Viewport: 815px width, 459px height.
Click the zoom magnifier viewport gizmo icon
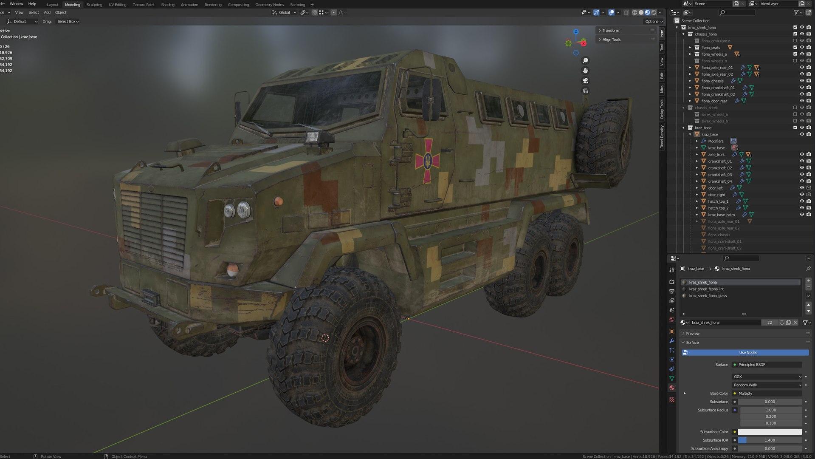585,61
